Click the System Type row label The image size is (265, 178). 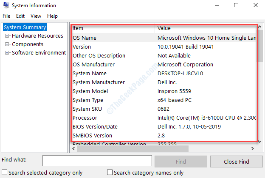[88, 100]
